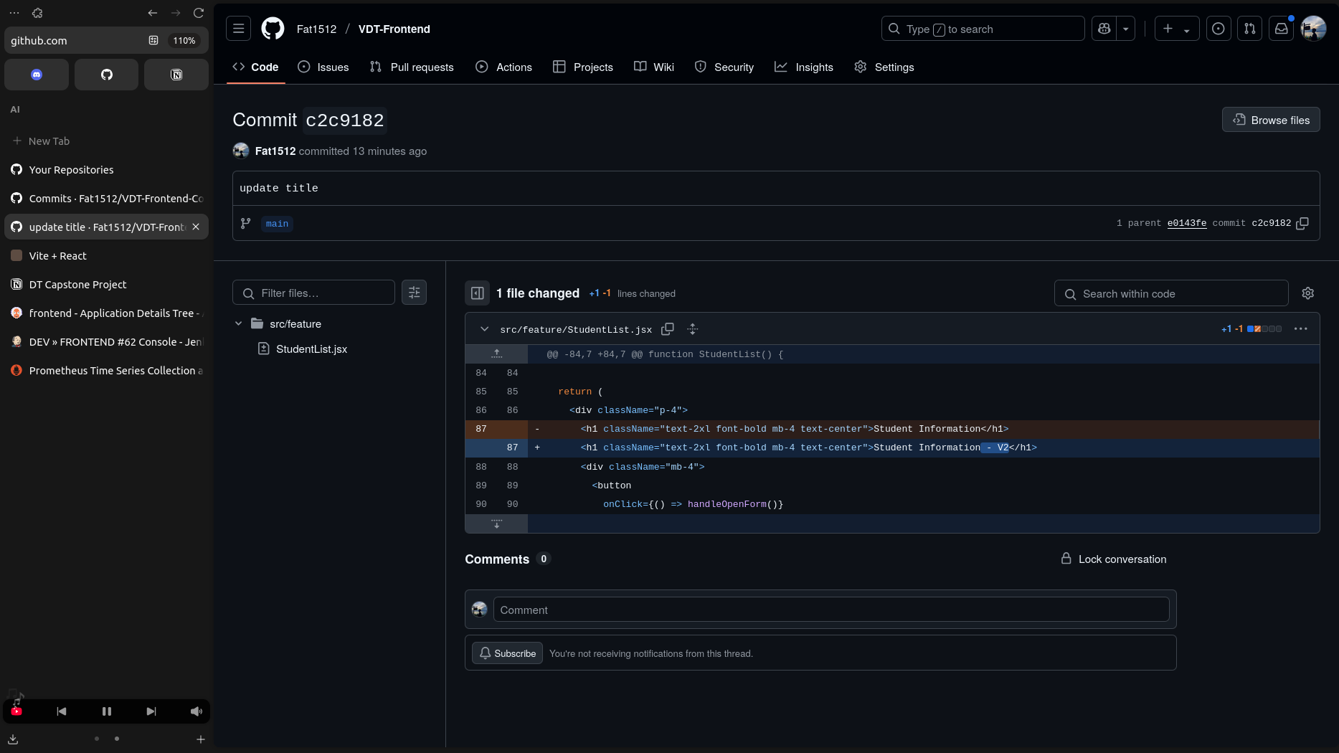1339x753 pixels.
Task: Go back in browser history
Action: coord(152,13)
